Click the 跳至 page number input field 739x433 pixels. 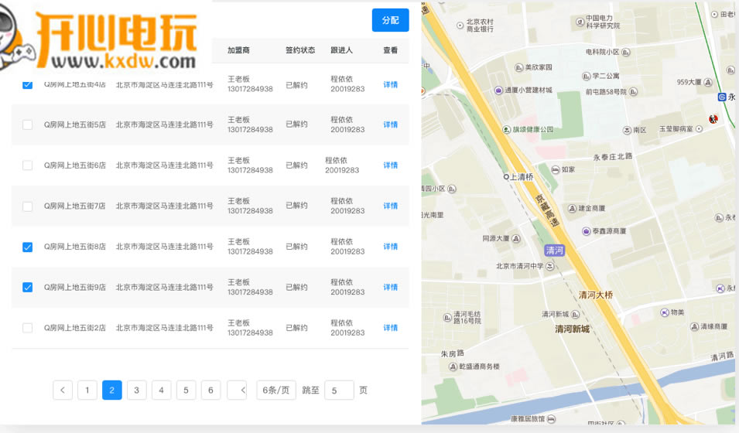pyautogui.click(x=339, y=390)
